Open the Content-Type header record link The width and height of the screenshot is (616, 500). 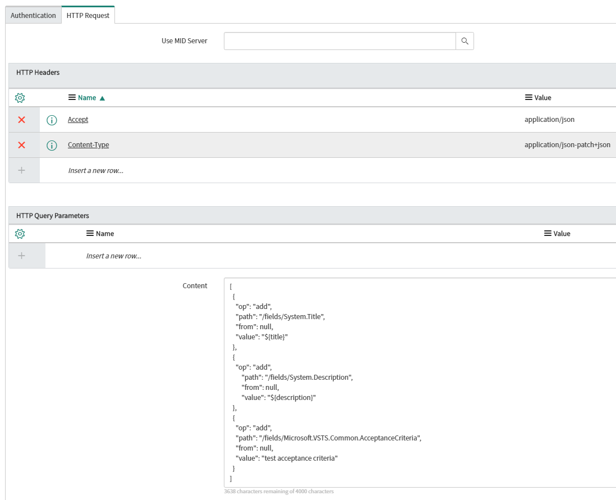coord(88,145)
